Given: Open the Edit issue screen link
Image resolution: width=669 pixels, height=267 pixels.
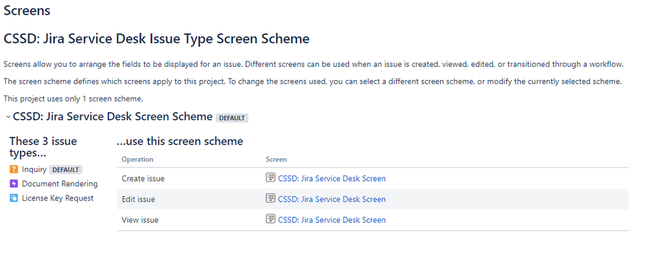Looking at the screenshot, I should [x=331, y=199].
